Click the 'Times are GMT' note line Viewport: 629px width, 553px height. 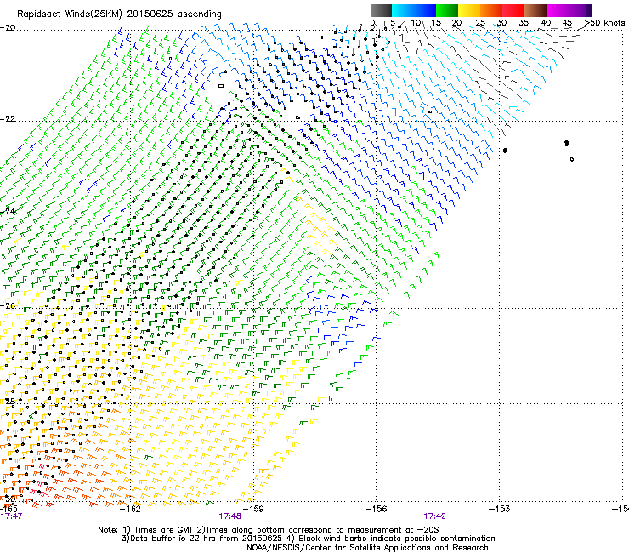[x=268, y=530]
